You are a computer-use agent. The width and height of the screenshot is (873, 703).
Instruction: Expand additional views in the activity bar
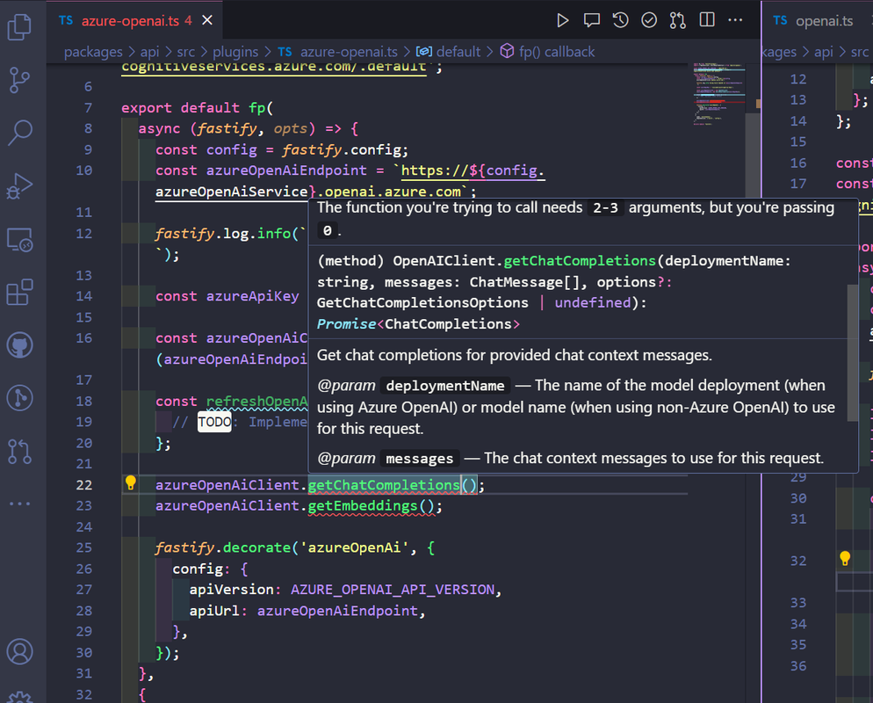pyautogui.click(x=19, y=504)
